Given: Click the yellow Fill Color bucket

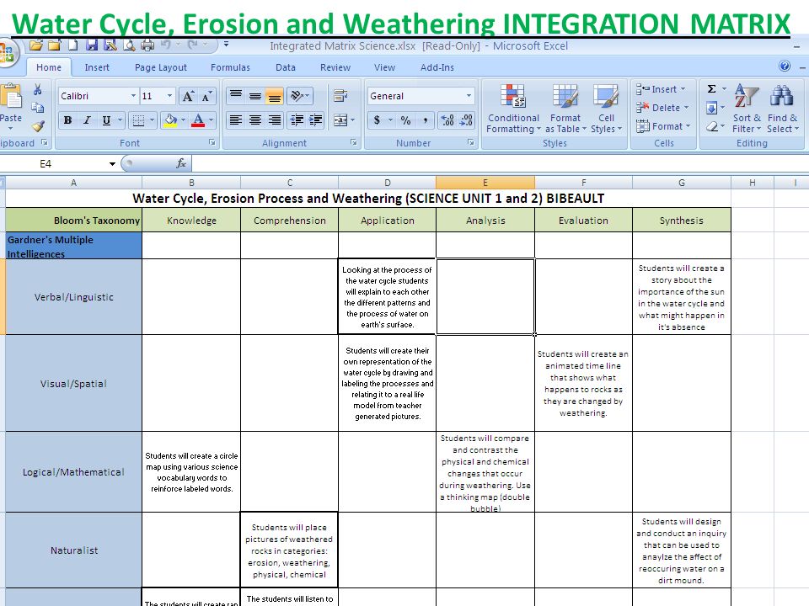Looking at the screenshot, I should coord(169,120).
